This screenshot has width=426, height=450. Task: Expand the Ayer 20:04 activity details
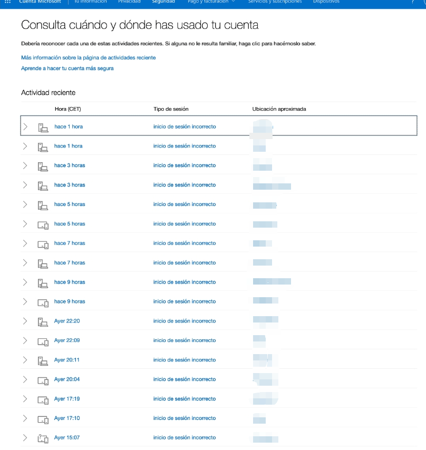coord(25,379)
